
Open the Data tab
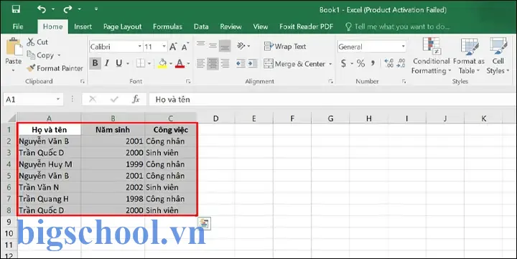[x=201, y=27]
